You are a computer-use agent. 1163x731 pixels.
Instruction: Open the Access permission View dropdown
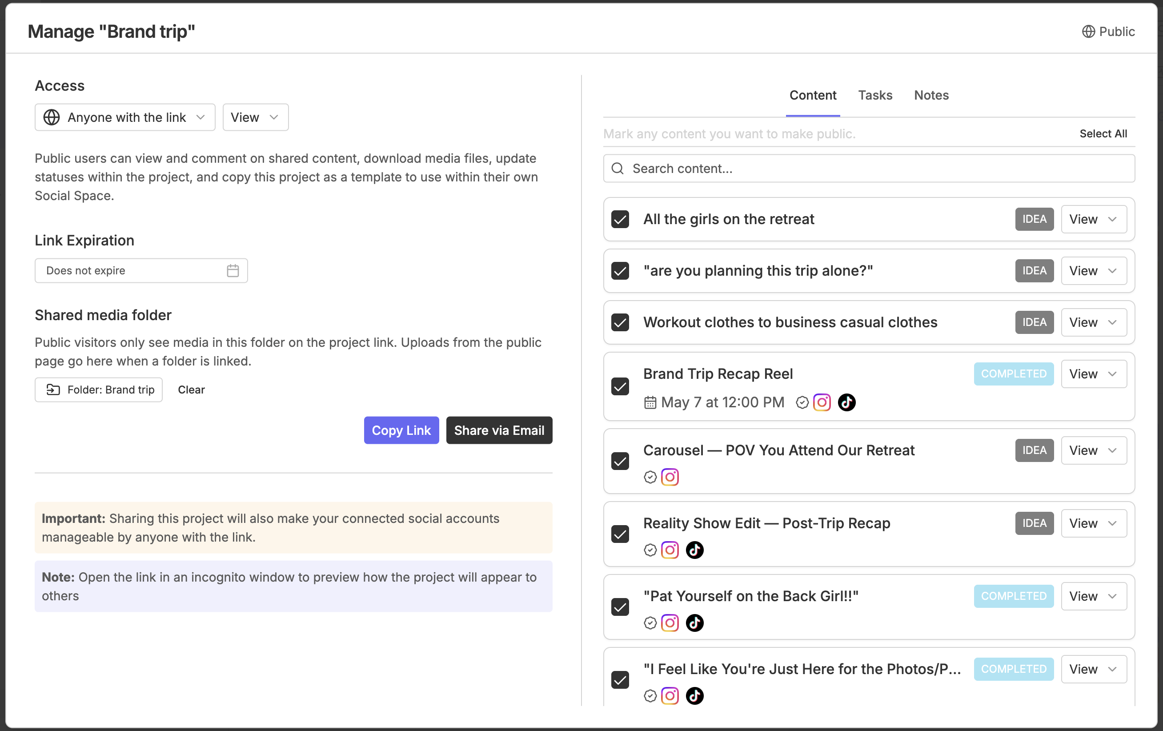[x=256, y=117]
